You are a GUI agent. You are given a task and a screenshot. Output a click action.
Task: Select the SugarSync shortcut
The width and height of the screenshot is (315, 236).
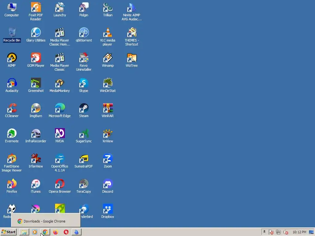click(x=84, y=136)
